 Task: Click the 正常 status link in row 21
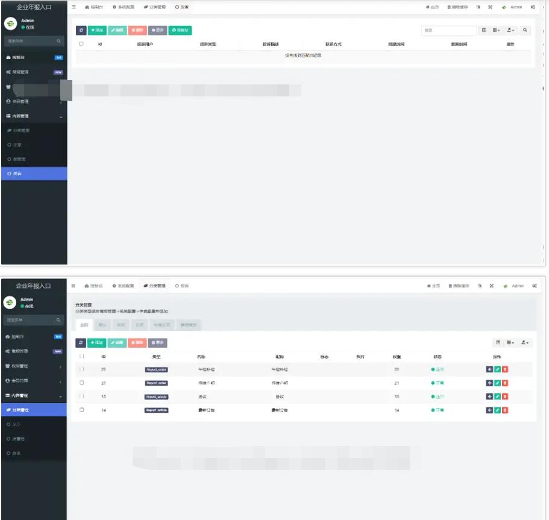[438, 383]
